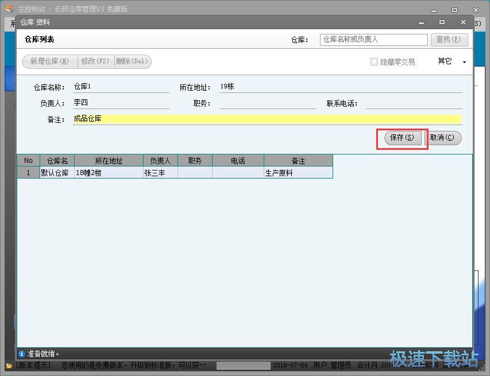Enable the 隐藏零交易 checkbox

373,61
